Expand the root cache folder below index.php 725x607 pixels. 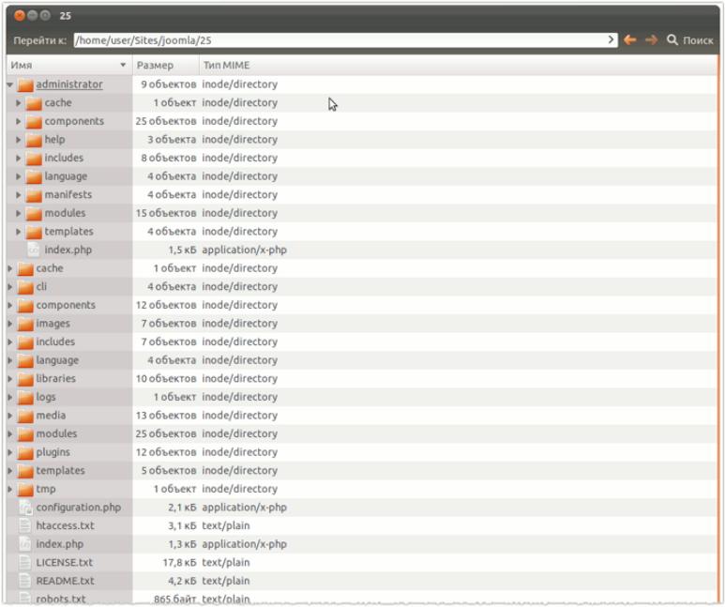click(9, 268)
